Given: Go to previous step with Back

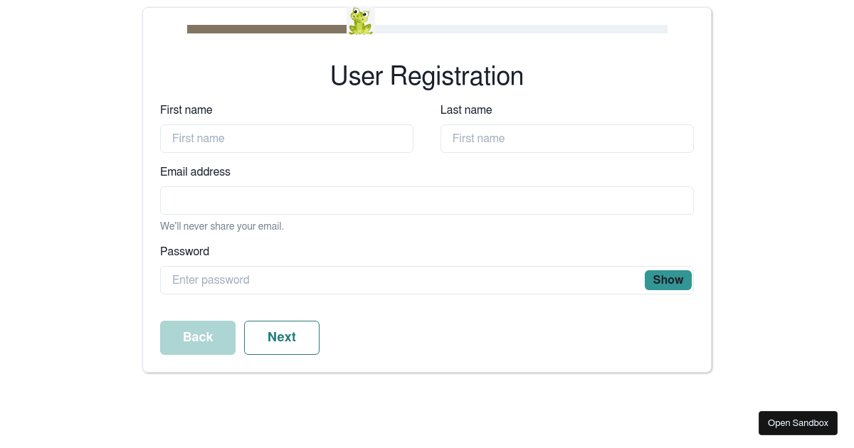Looking at the screenshot, I should pyautogui.click(x=198, y=338).
